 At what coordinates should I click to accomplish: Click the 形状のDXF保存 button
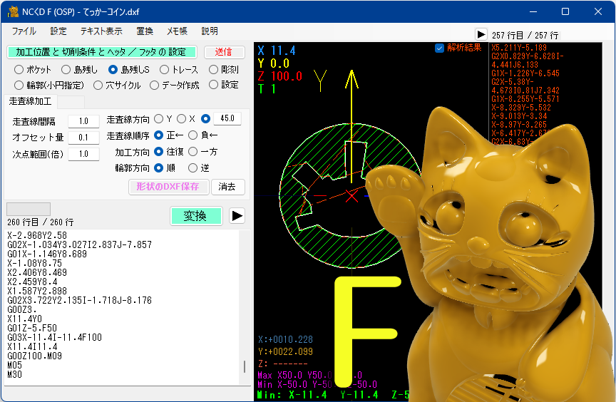pyautogui.click(x=168, y=187)
